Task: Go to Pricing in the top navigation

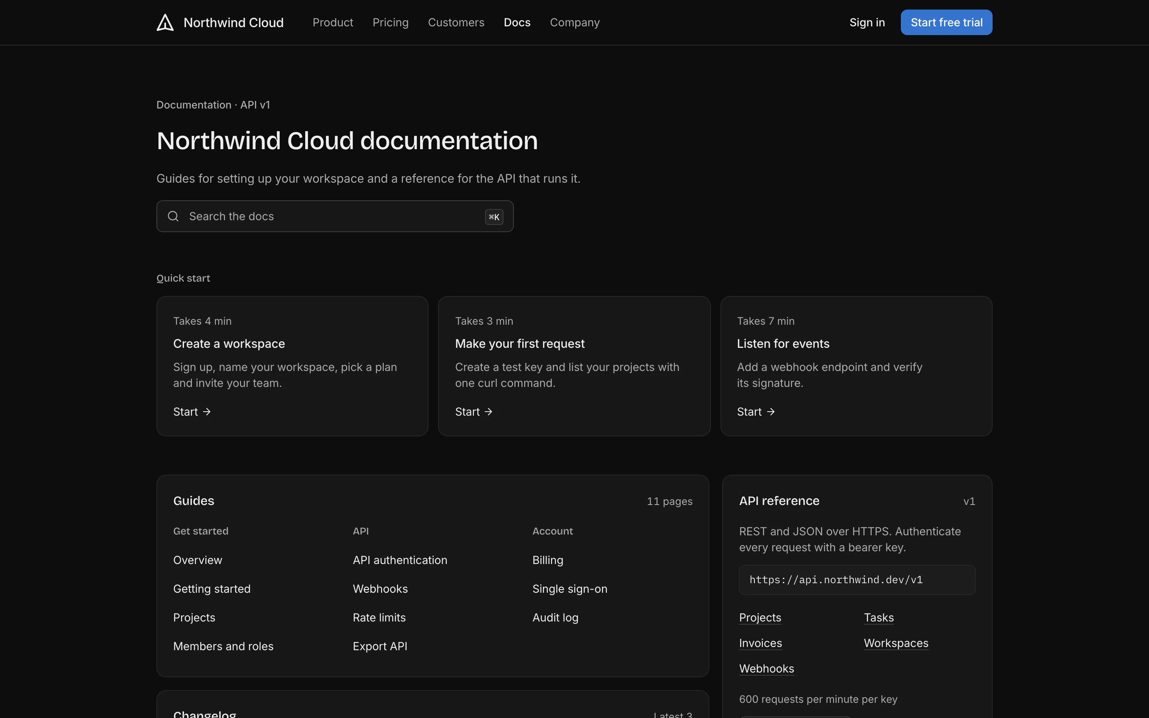Action: [x=390, y=22]
